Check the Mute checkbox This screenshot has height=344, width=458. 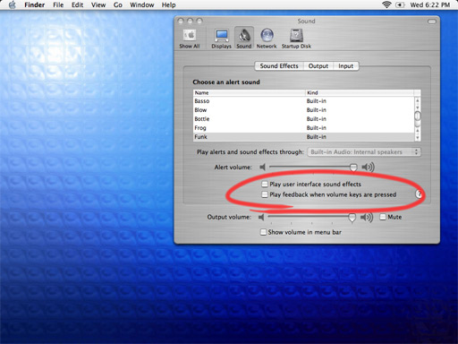click(x=383, y=217)
